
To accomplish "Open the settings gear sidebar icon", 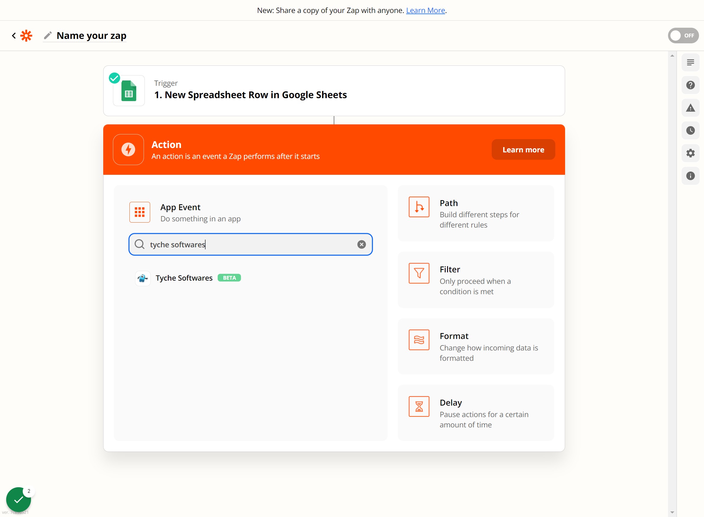I will [690, 153].
